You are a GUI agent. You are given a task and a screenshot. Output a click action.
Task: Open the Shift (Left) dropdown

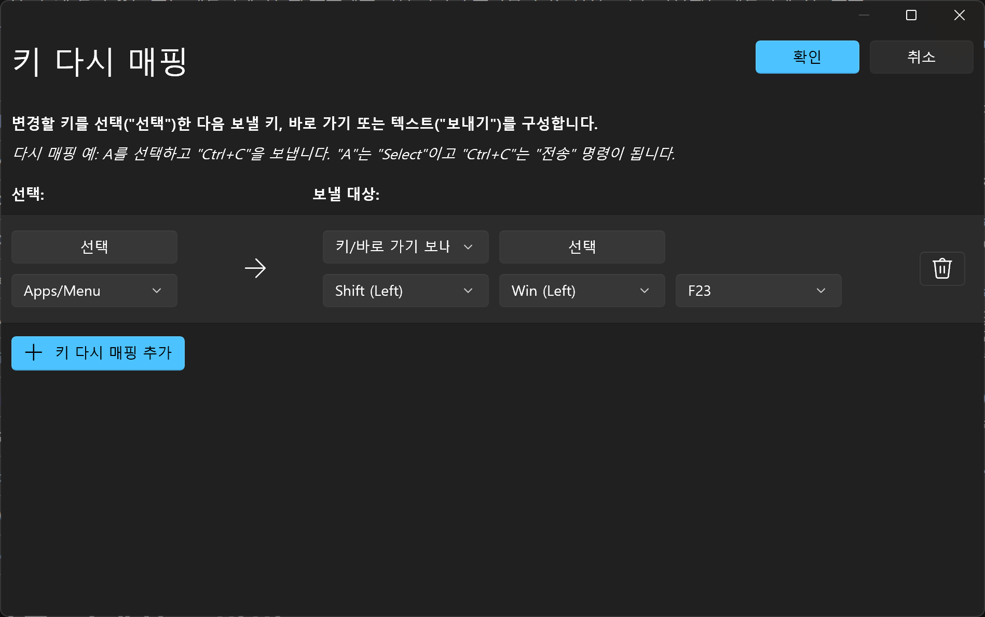tap(405, 291)
